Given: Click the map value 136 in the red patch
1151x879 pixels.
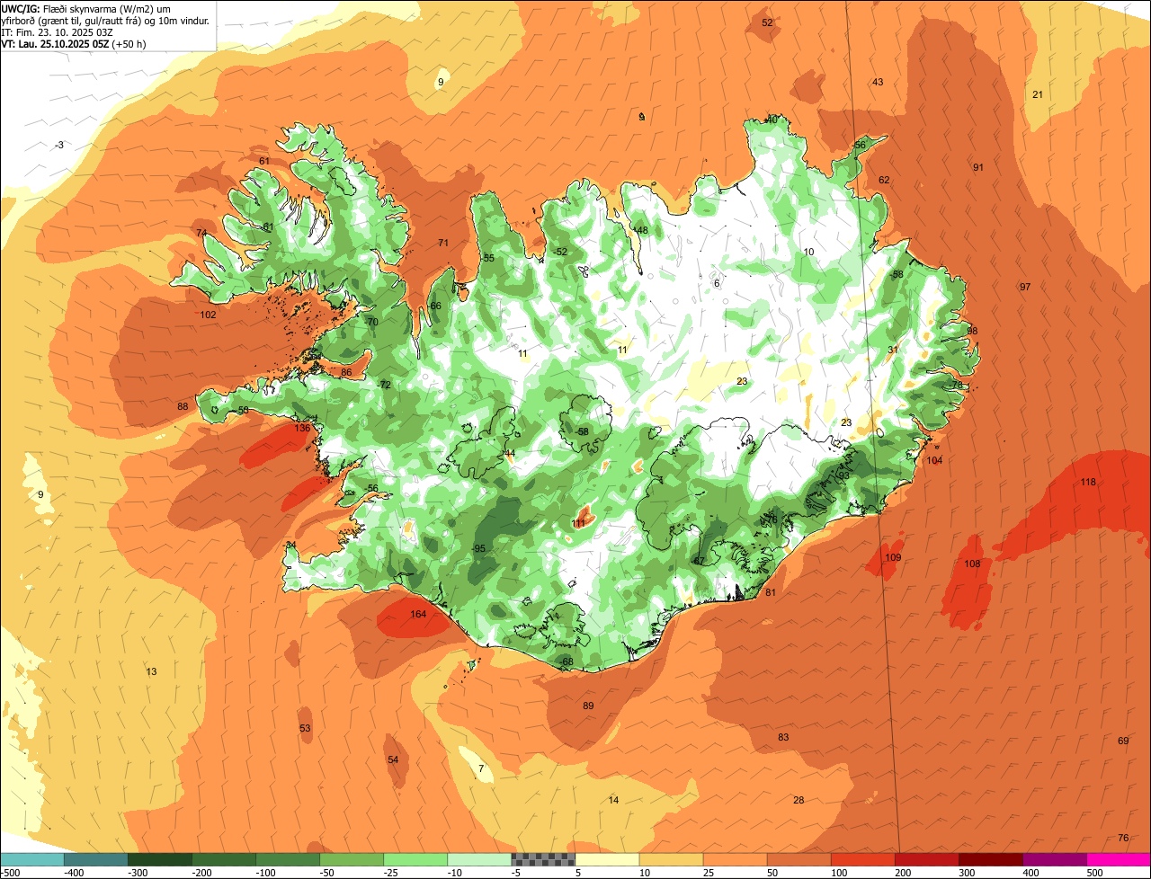Looking at the screenshot, I should pos(302,428).
